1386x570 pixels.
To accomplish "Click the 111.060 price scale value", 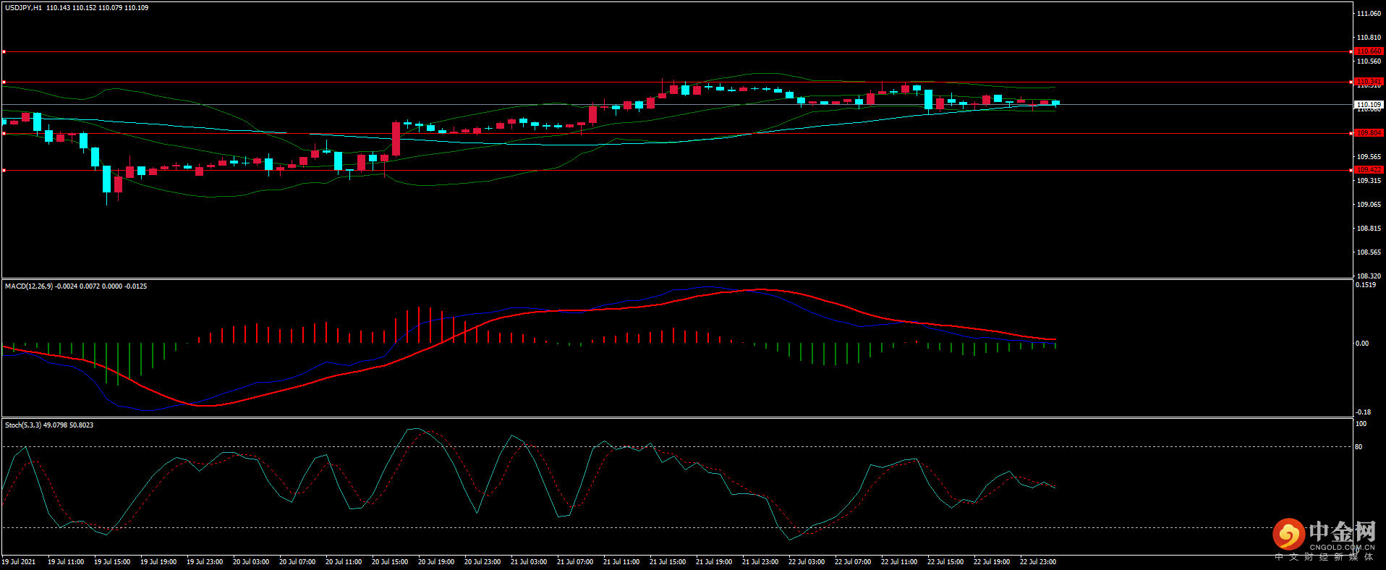I will (1369, 14).
